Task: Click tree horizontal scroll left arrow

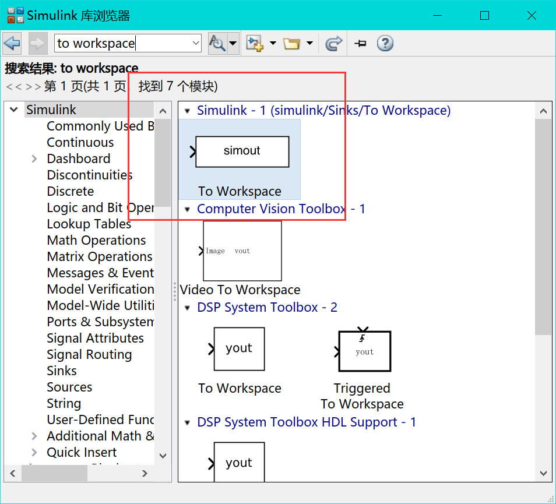Action: tap(13, 473)
